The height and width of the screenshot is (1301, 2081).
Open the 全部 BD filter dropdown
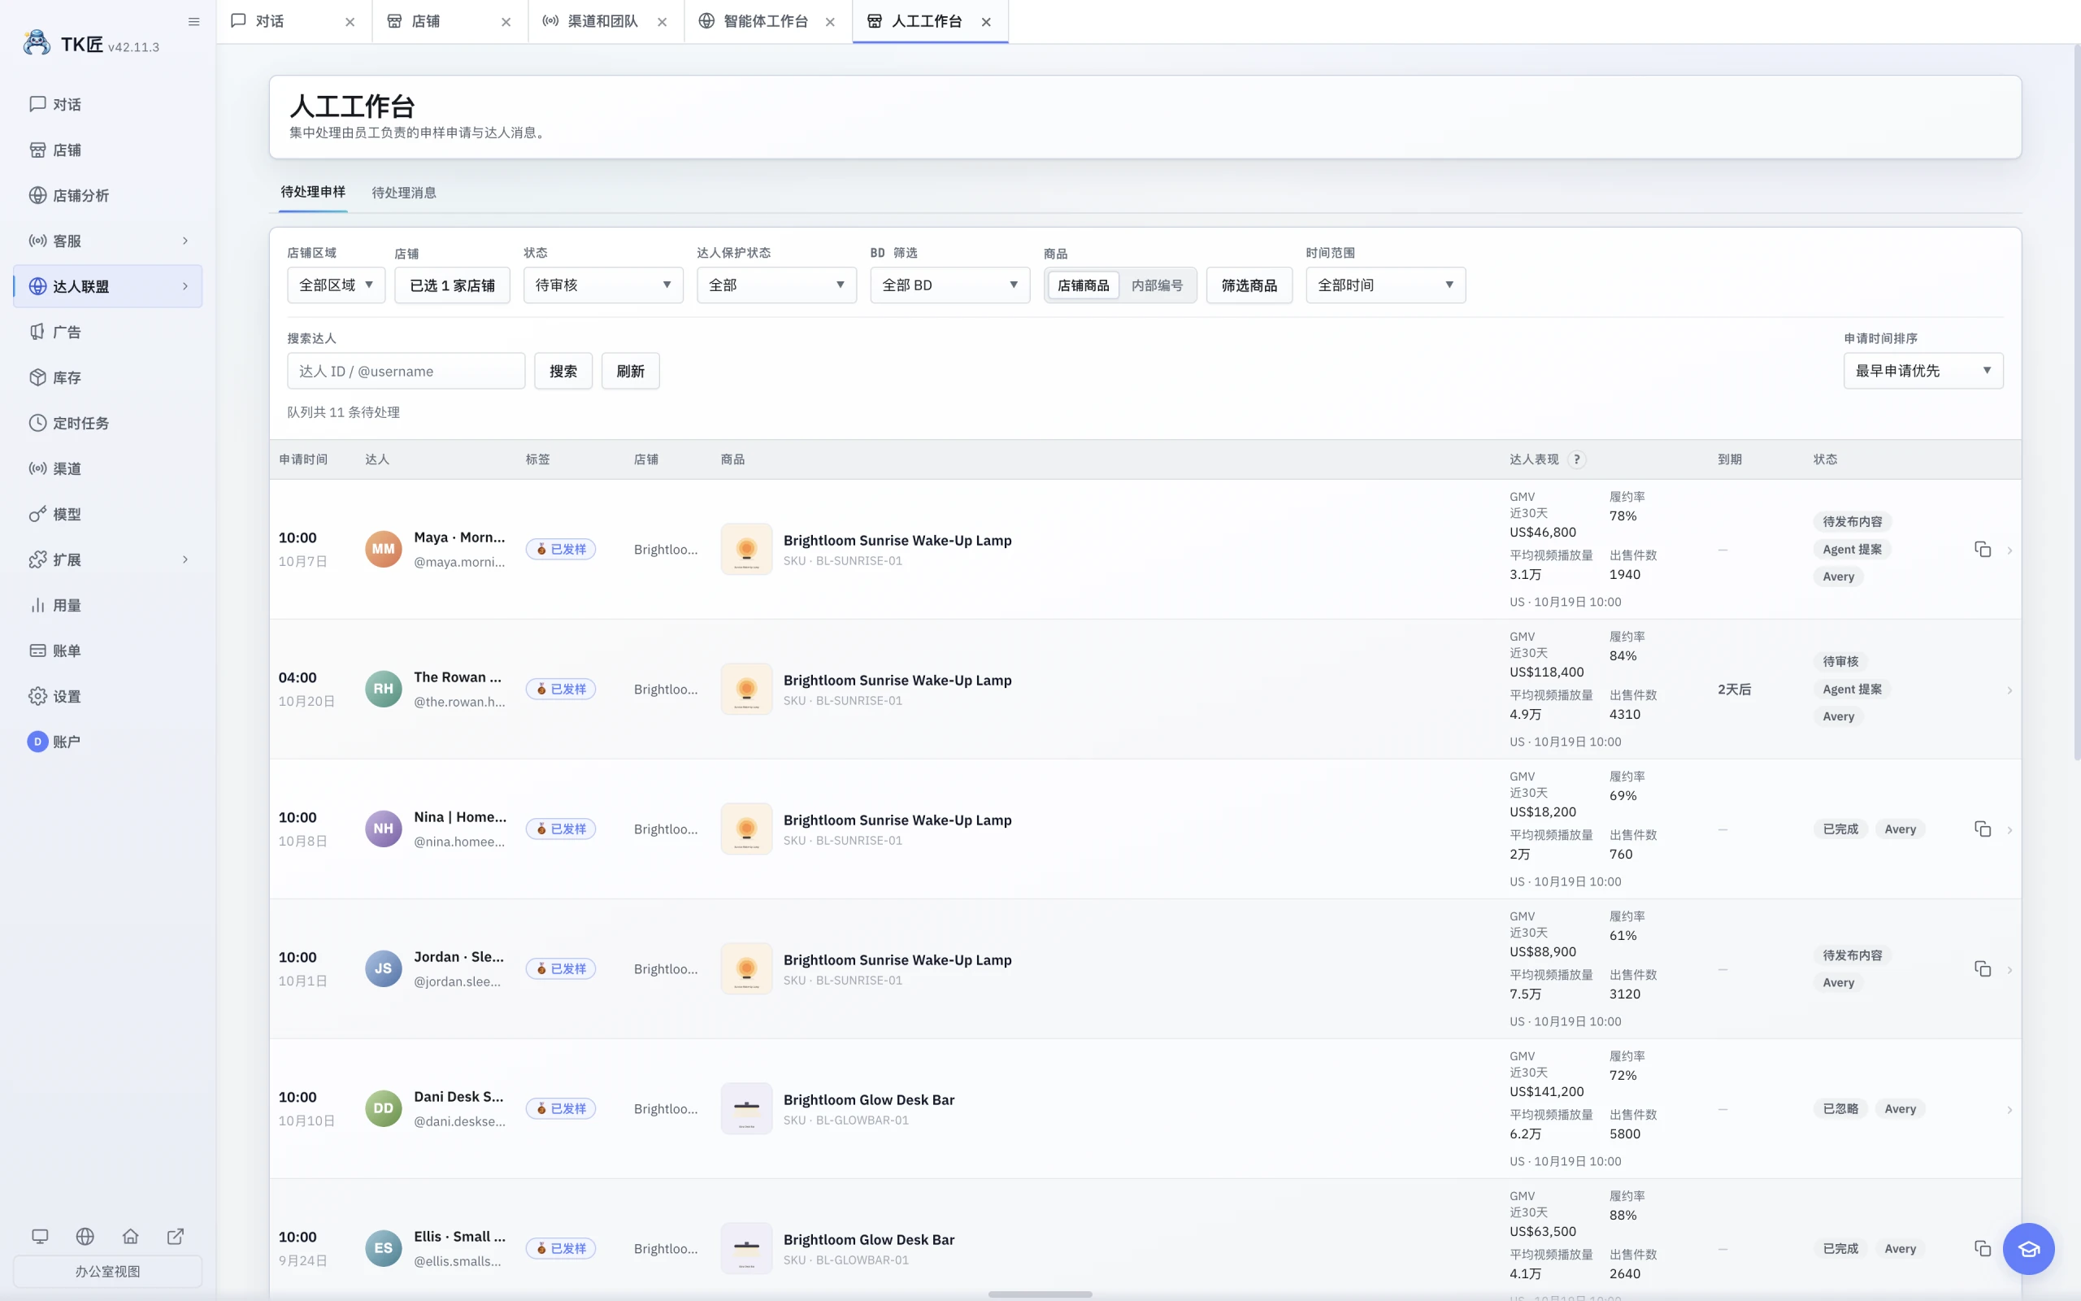tap(950, 285)
